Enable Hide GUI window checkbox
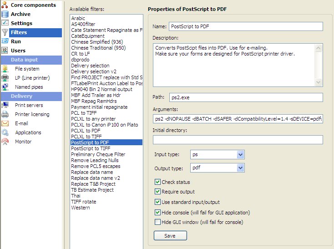 pyautogui.click(x=157, y=222)
